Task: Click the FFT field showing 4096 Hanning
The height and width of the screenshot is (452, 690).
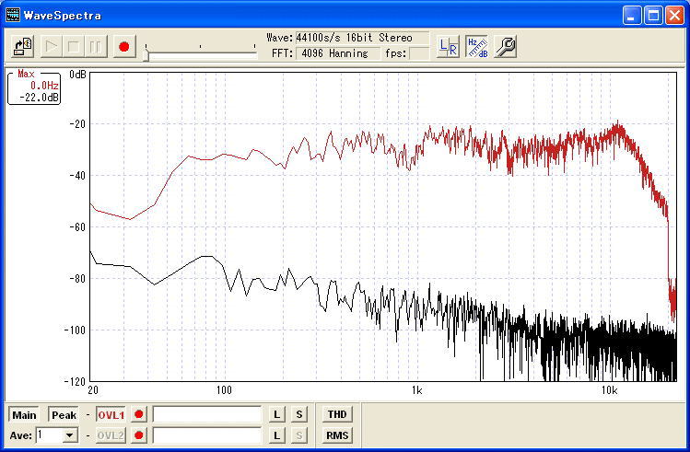Action: tap(337, 53)
